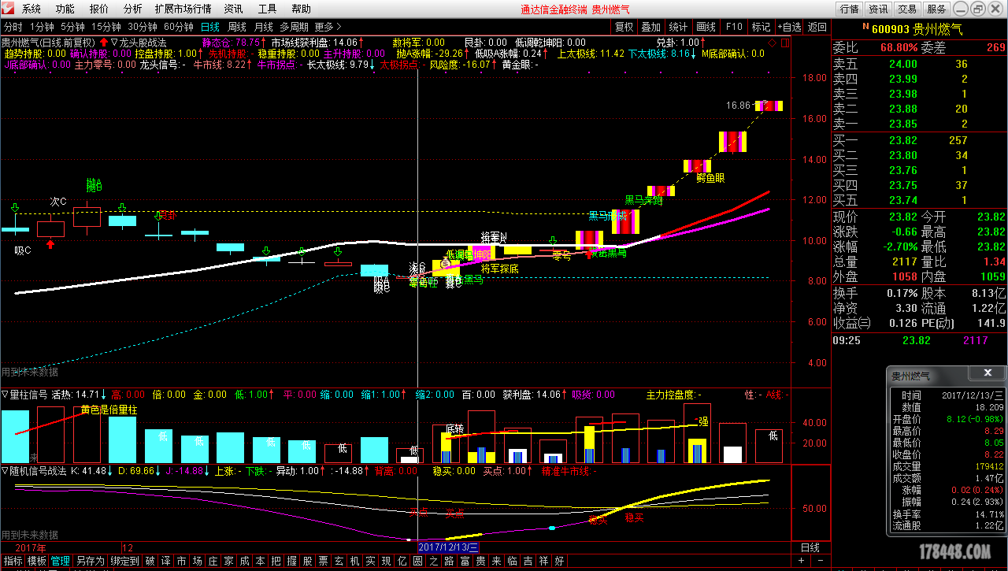Expand the 更多 periods list
Screen dimensions: 1008x571
(328, 27)
